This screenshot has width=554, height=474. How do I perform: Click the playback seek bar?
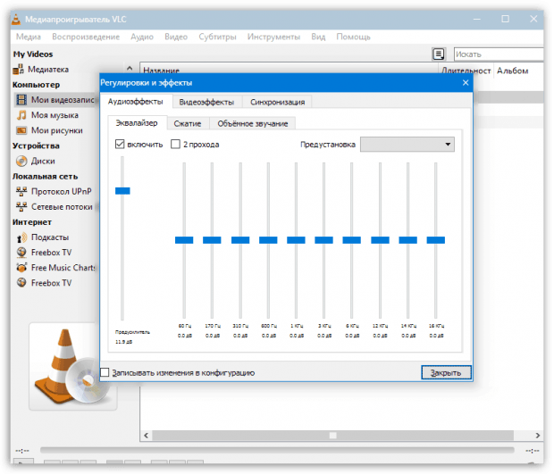click(277, 450)
